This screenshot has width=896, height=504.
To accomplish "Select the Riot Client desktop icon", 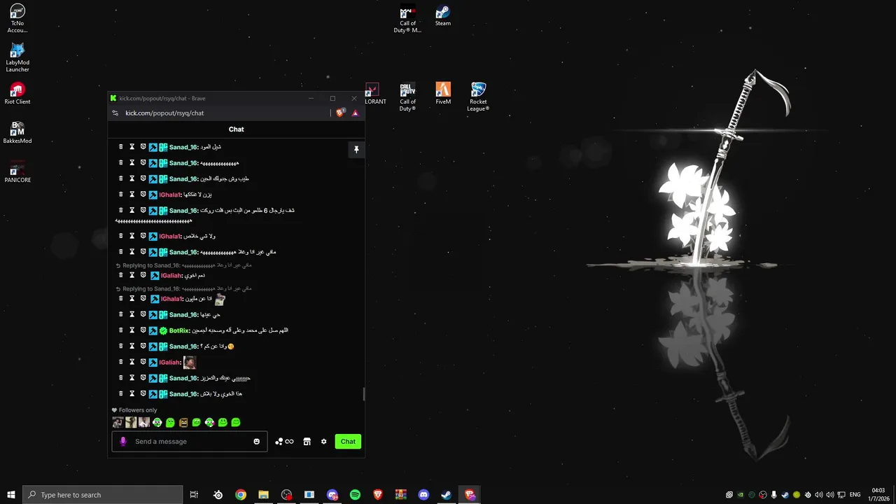I will (17, 93).
